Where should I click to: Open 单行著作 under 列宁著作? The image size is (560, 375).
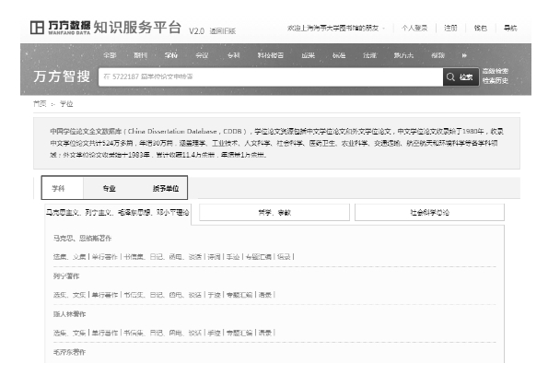[x=105, y=295]
